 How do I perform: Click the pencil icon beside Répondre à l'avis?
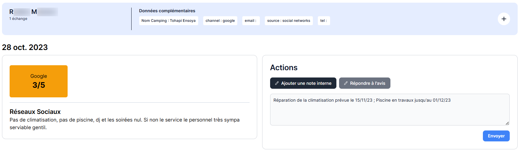point(346,83)
